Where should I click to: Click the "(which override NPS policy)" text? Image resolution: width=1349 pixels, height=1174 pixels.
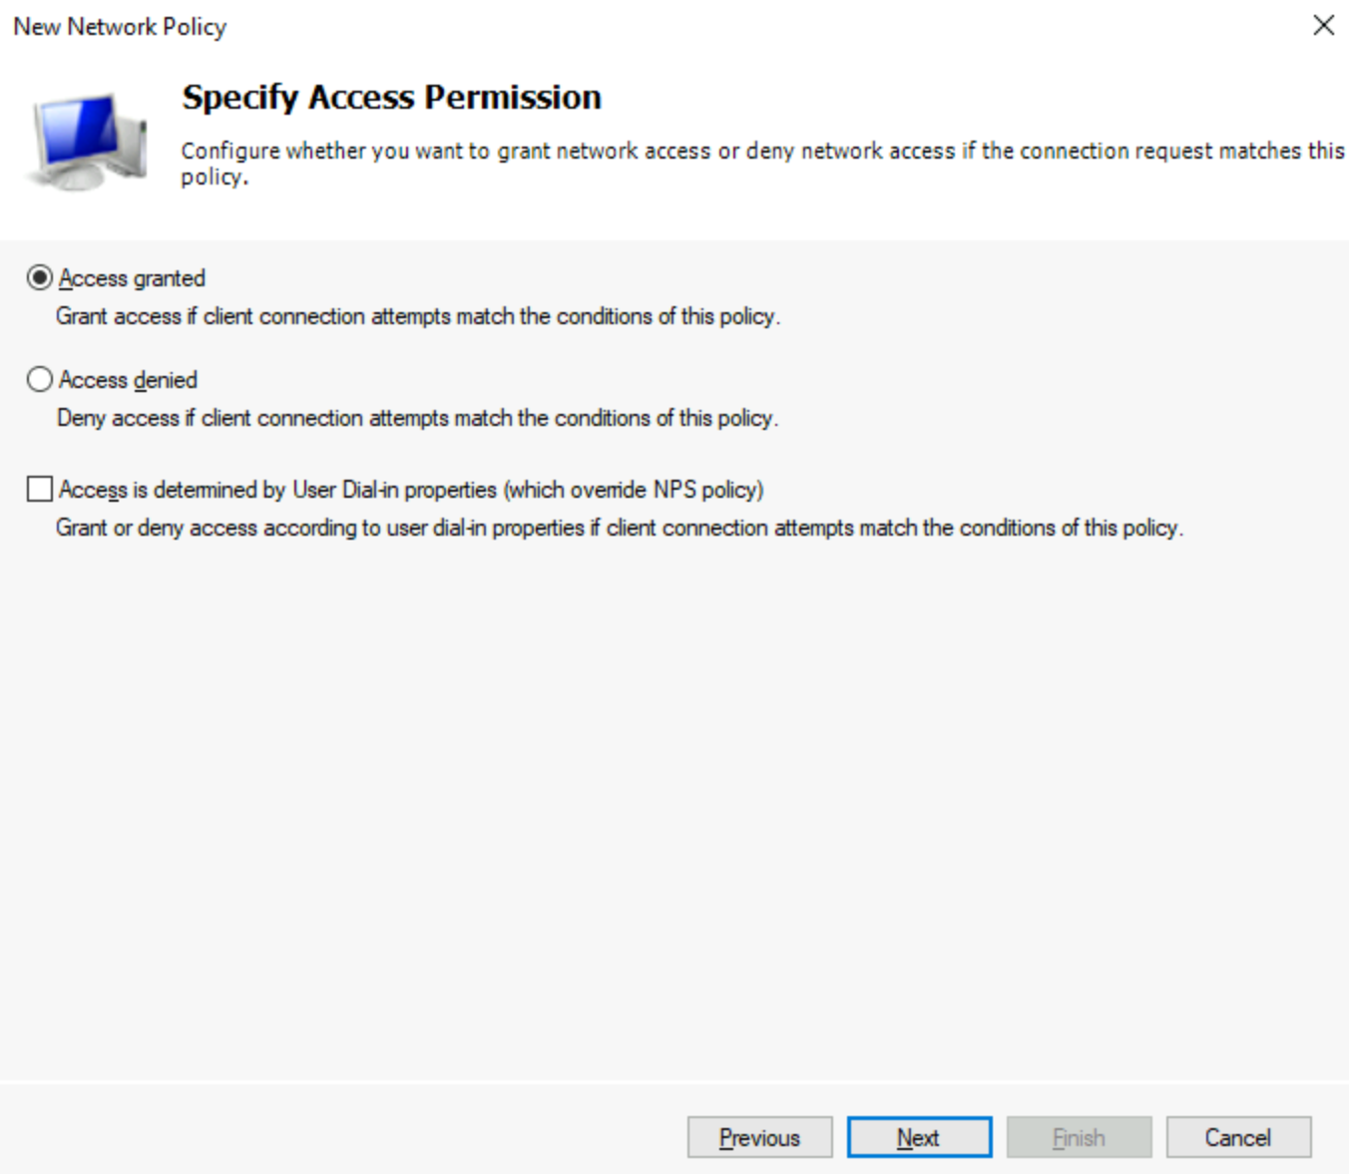(635, 490)
